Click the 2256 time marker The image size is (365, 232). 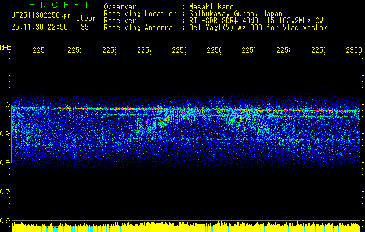tap(214, 50)
